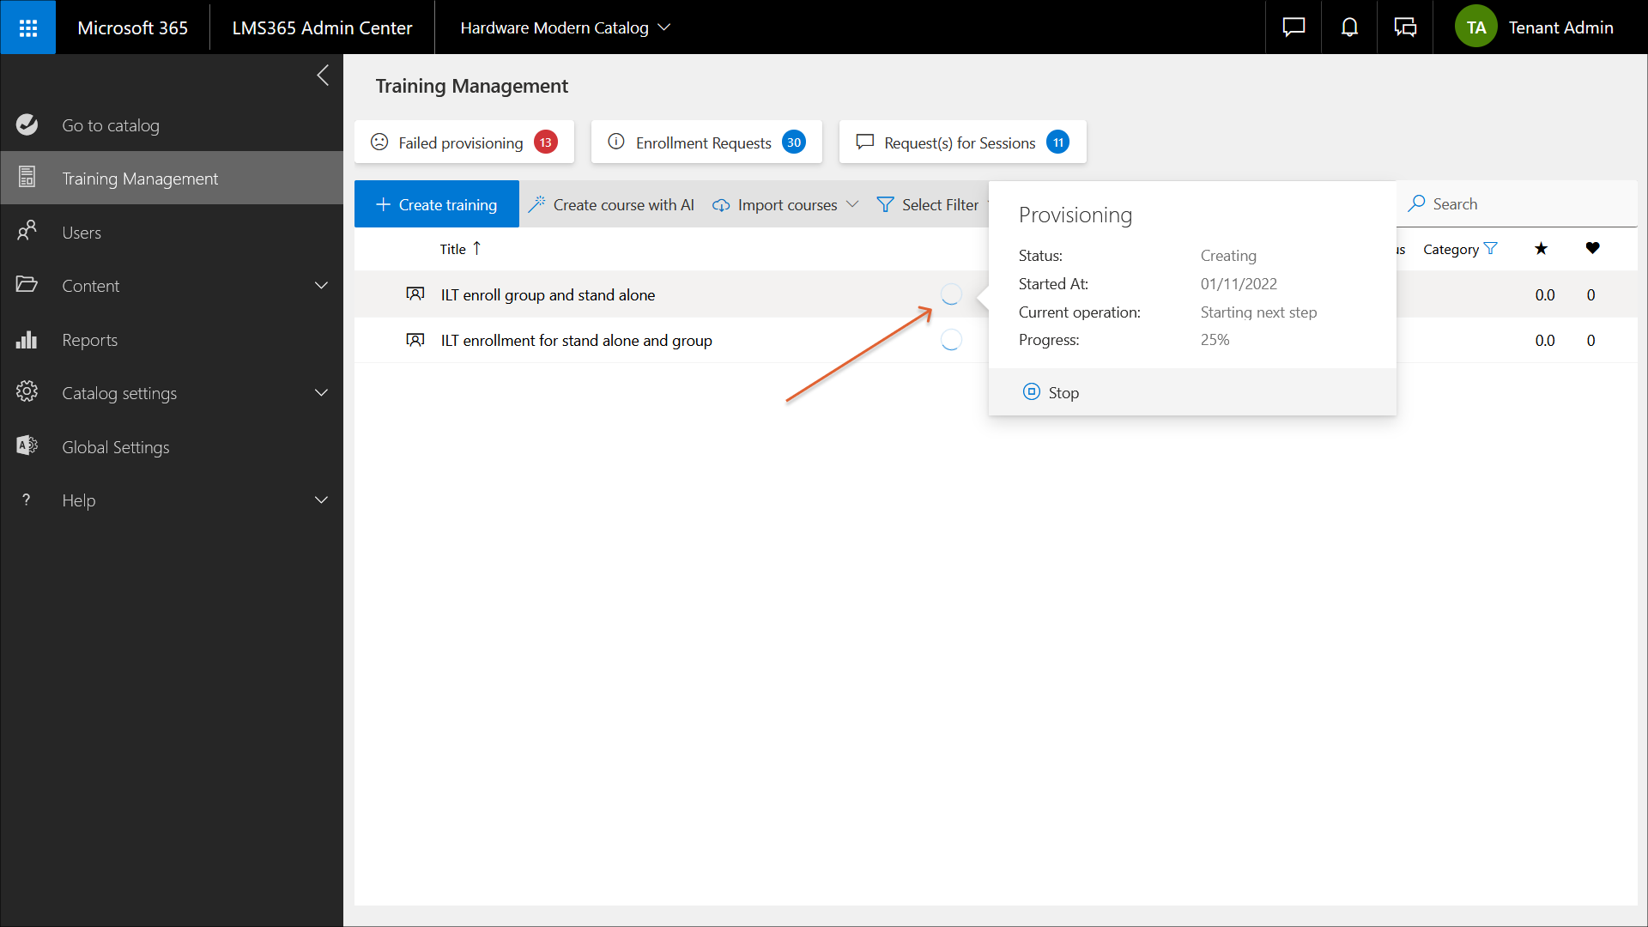
Task: Click the heart favorites column header
Action: tap(1592, 249)
